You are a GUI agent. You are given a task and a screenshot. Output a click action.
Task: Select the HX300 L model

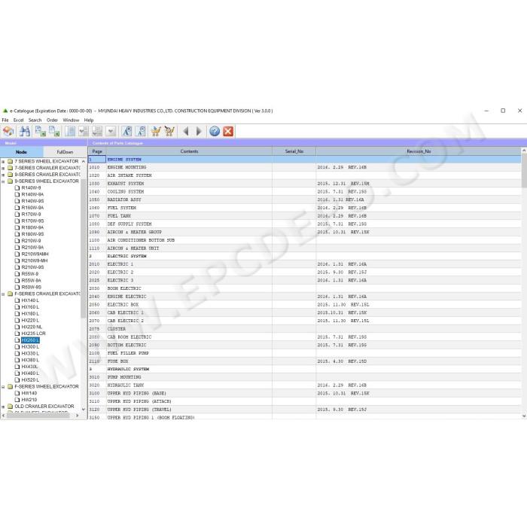(x=30, y=346)
